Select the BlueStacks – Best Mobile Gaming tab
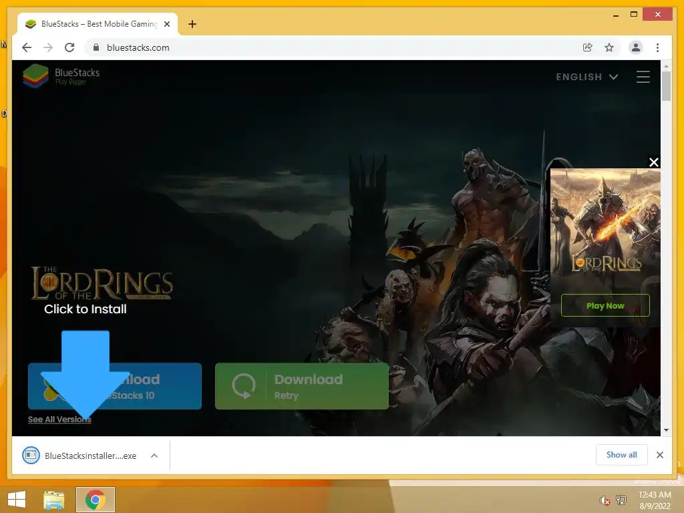This screenshot has width=684, height=513. (x=98, y=24)
